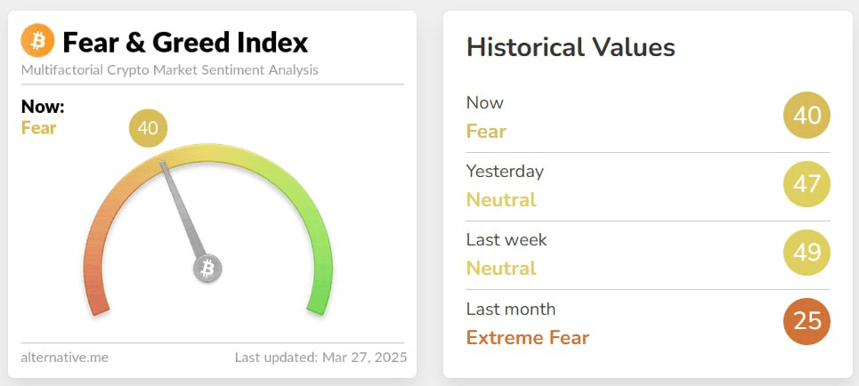
Task: Open the alternative.me source link
Action: (x=65, y=358)
